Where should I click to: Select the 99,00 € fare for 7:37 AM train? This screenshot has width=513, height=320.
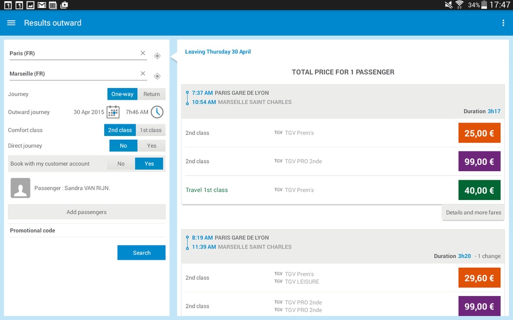click(x=479, y=161)
